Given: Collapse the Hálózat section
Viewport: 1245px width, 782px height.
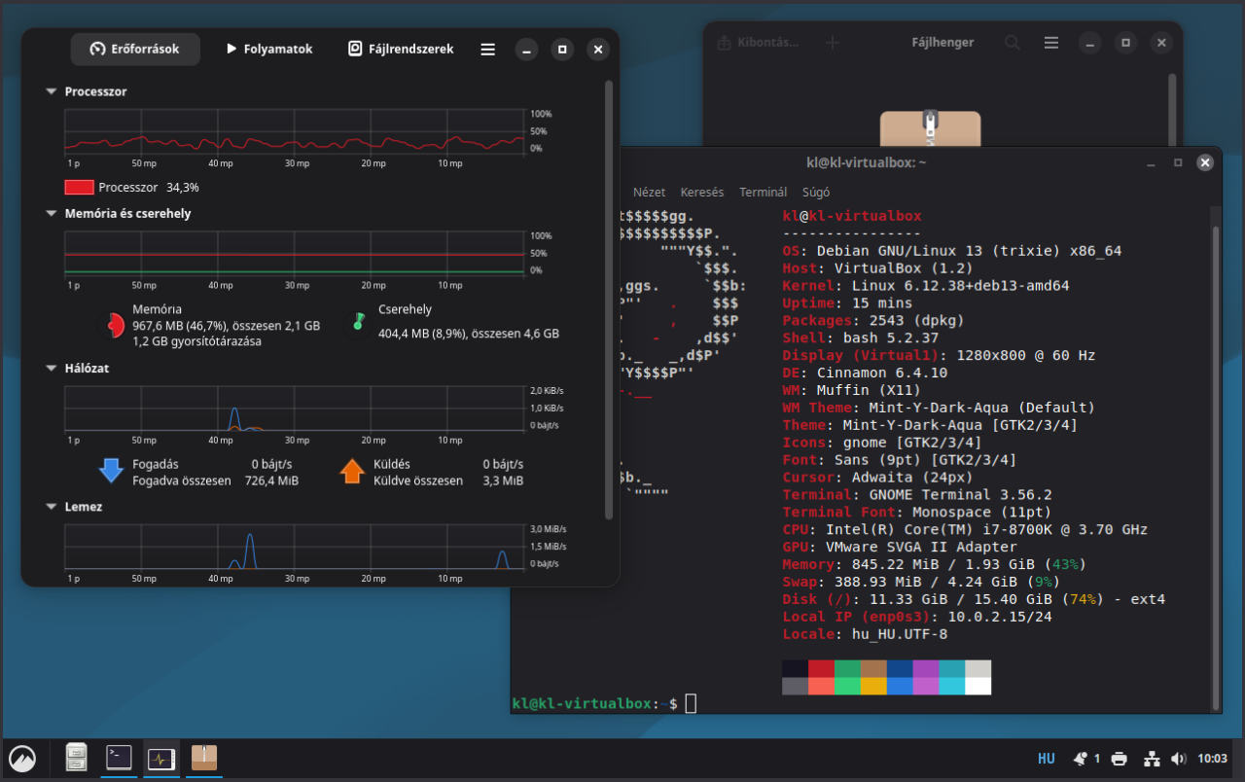Looking at the screenshot, I should (52, 369).
